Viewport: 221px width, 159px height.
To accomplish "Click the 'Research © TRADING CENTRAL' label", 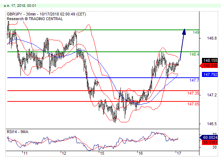I will (x=35, y=19).
